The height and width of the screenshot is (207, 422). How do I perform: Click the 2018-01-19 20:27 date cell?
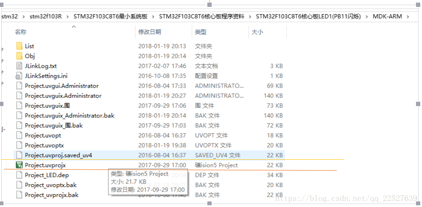pyautogui.click(x=162, y=96)
